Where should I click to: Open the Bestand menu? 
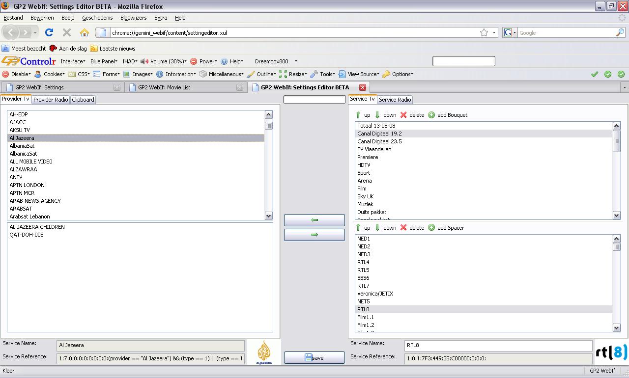(13, 18)
